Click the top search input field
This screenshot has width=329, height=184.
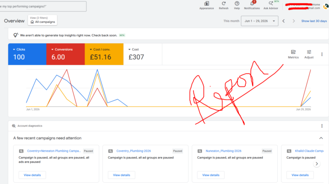coord(43,6)
